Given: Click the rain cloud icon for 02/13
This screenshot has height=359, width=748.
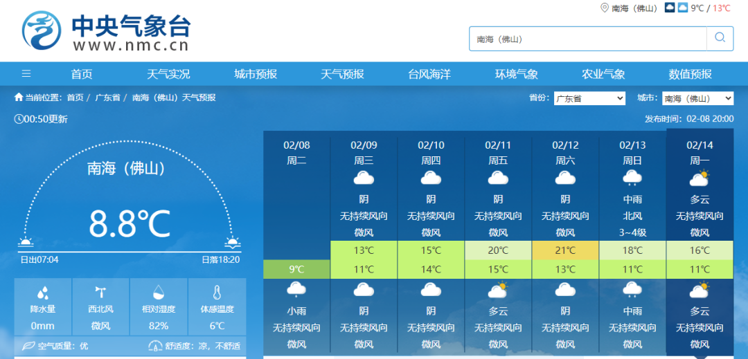Looking at the screenshot, I should 632,178.
